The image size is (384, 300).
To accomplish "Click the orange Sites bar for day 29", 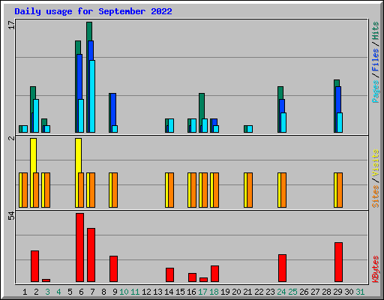I will click(x=340, y=190).
